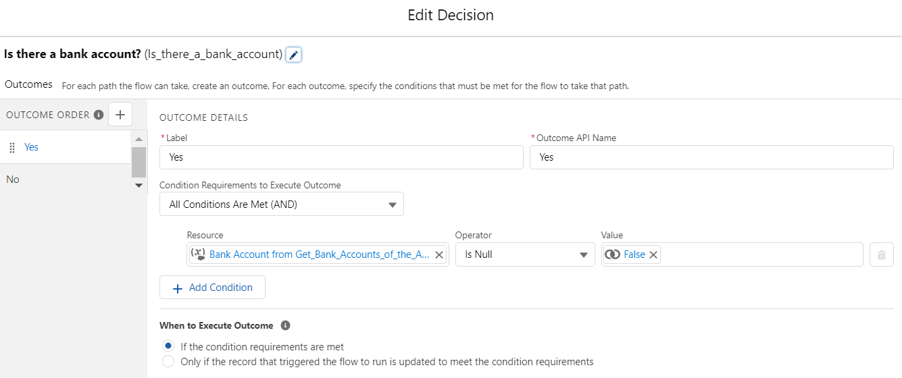This screenshot has height=378, width=902.
Task: Click the variable icon in Resource field
Action: coord(198,254)
